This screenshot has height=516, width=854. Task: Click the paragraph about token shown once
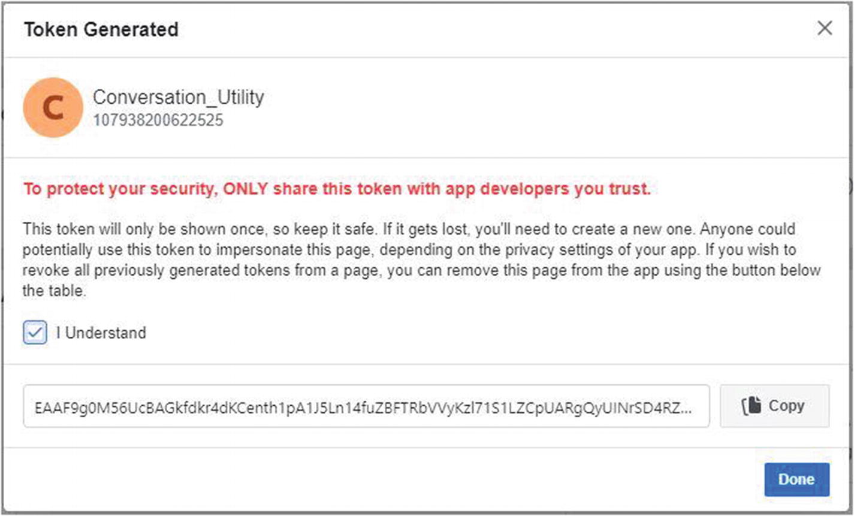pyautogui.click(x=422, y=260)
